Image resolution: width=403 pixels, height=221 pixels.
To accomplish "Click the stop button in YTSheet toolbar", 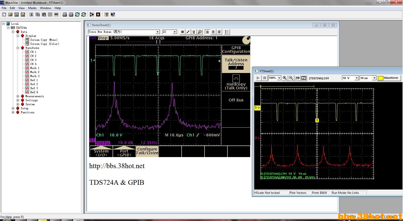I will [264, 78].
